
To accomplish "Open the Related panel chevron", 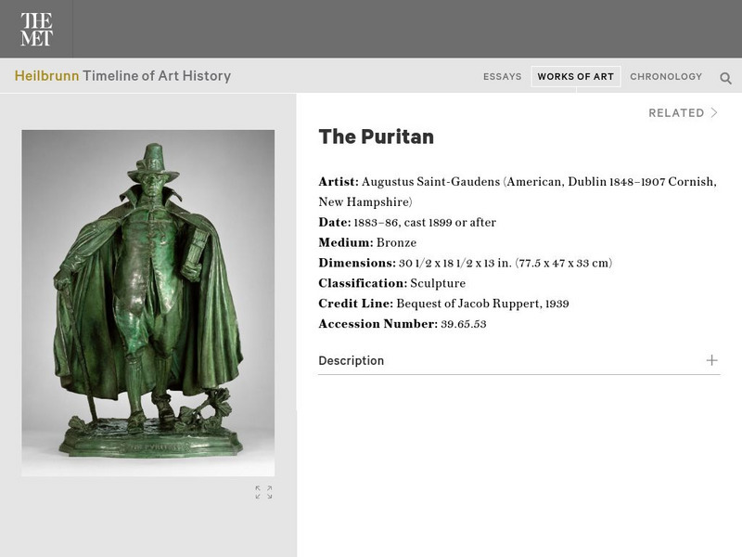I will 714,112.
